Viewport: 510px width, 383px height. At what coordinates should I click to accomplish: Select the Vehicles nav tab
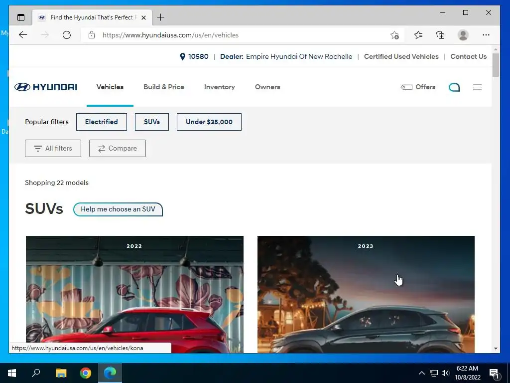tap(110, 87)
